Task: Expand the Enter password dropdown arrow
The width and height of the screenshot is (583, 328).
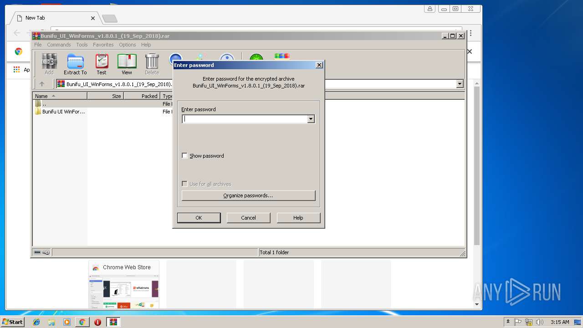Action: pyautogui.click(x=311, y=119)
